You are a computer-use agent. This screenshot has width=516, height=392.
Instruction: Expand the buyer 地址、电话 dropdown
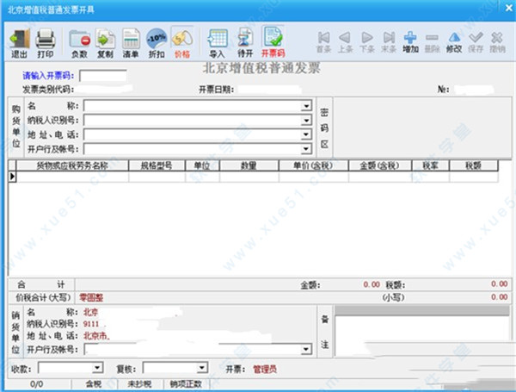pyautogui.click(x=306, y=134)
